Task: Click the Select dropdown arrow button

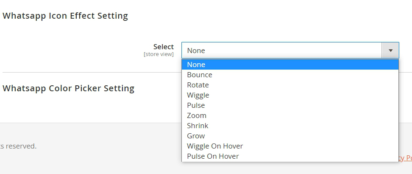Action: point(390,51)
